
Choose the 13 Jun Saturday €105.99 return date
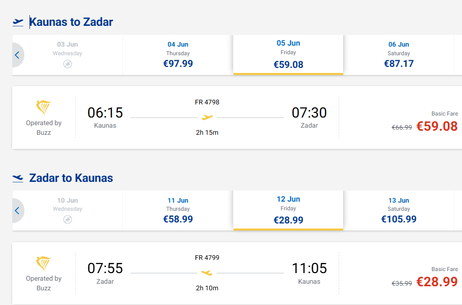tap(399, 210)
